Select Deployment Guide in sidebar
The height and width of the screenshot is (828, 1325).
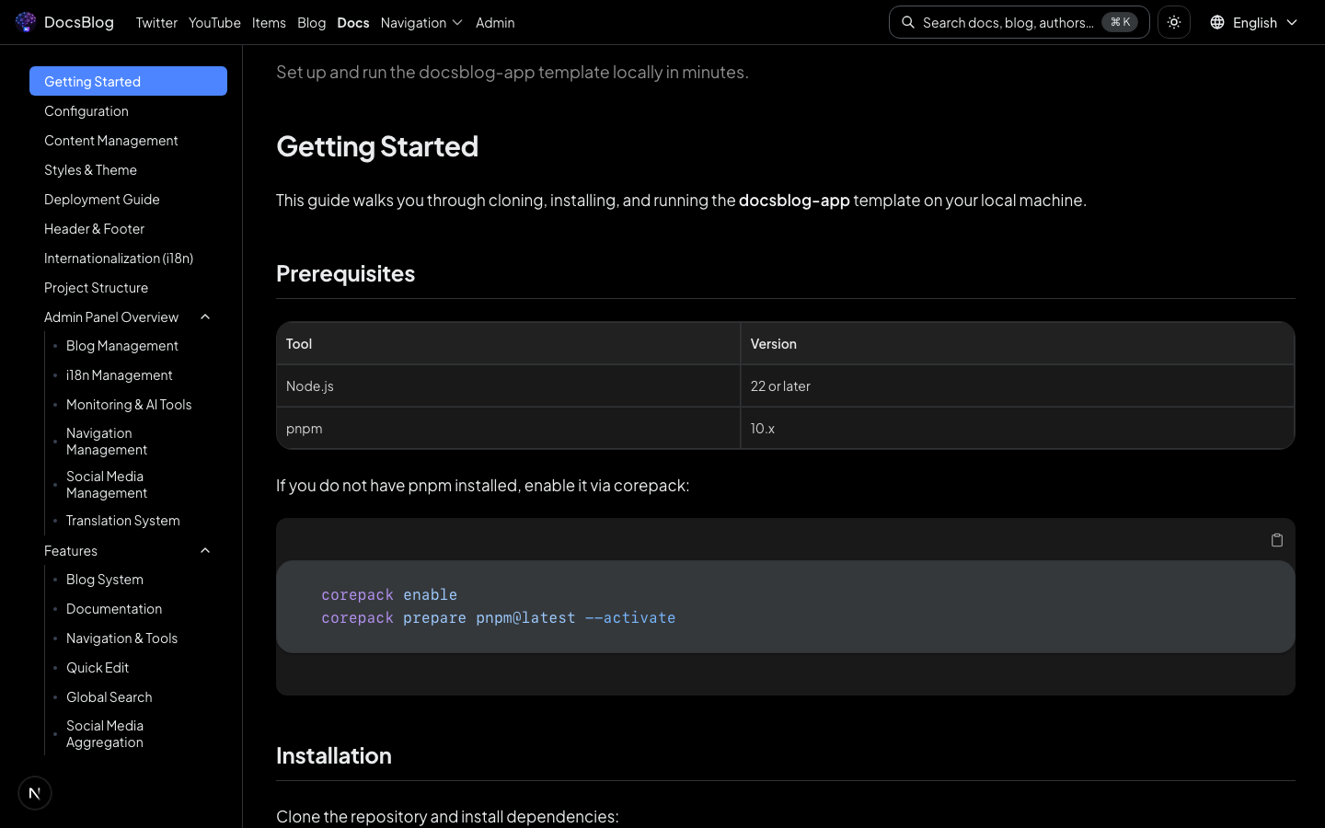coord(102,200)
